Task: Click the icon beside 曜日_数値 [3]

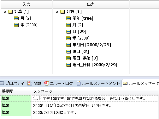Action: coord(68,58)
